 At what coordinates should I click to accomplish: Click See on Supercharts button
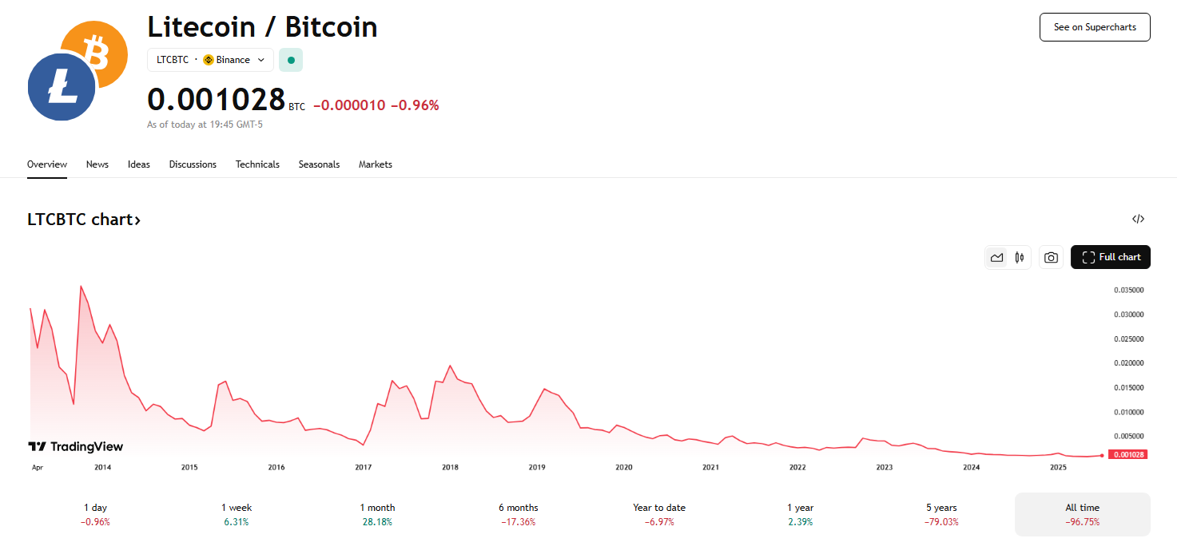[1095, 27]
